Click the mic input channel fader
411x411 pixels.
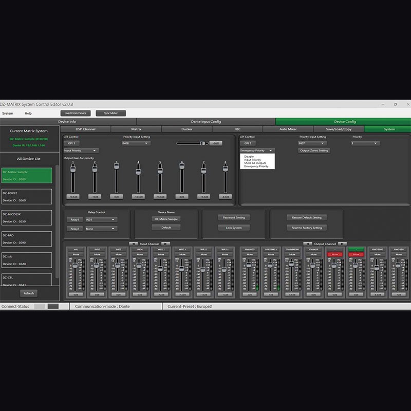(x=75, y=274)
